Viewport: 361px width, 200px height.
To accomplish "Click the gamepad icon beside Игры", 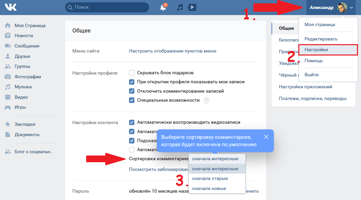I will [8, 107].
